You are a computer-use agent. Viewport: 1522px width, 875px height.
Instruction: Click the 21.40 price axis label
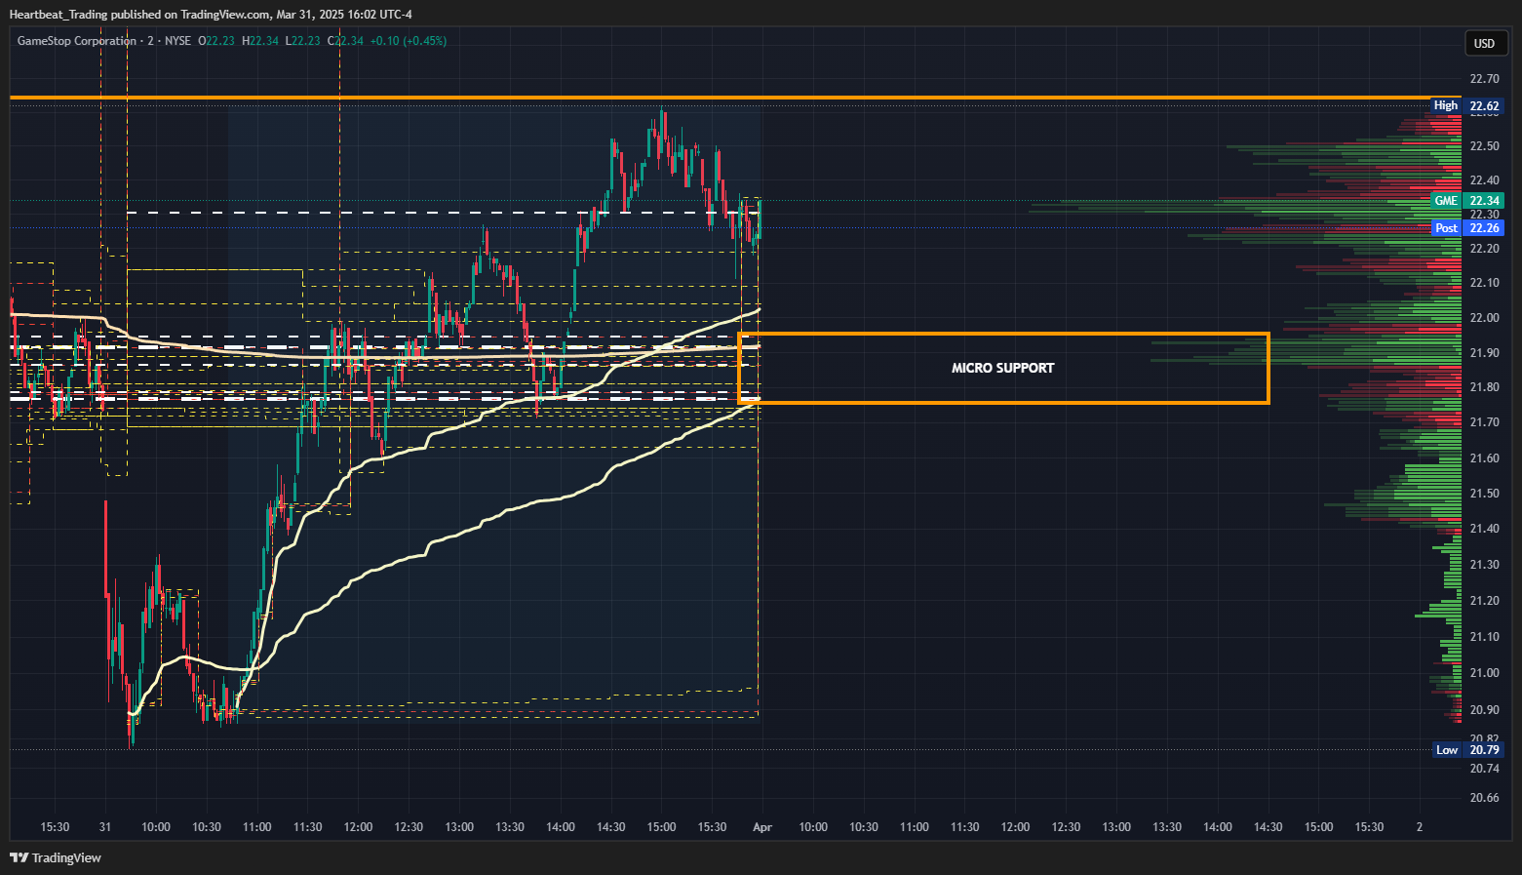pyautogui.click(x=1484, y=529)
